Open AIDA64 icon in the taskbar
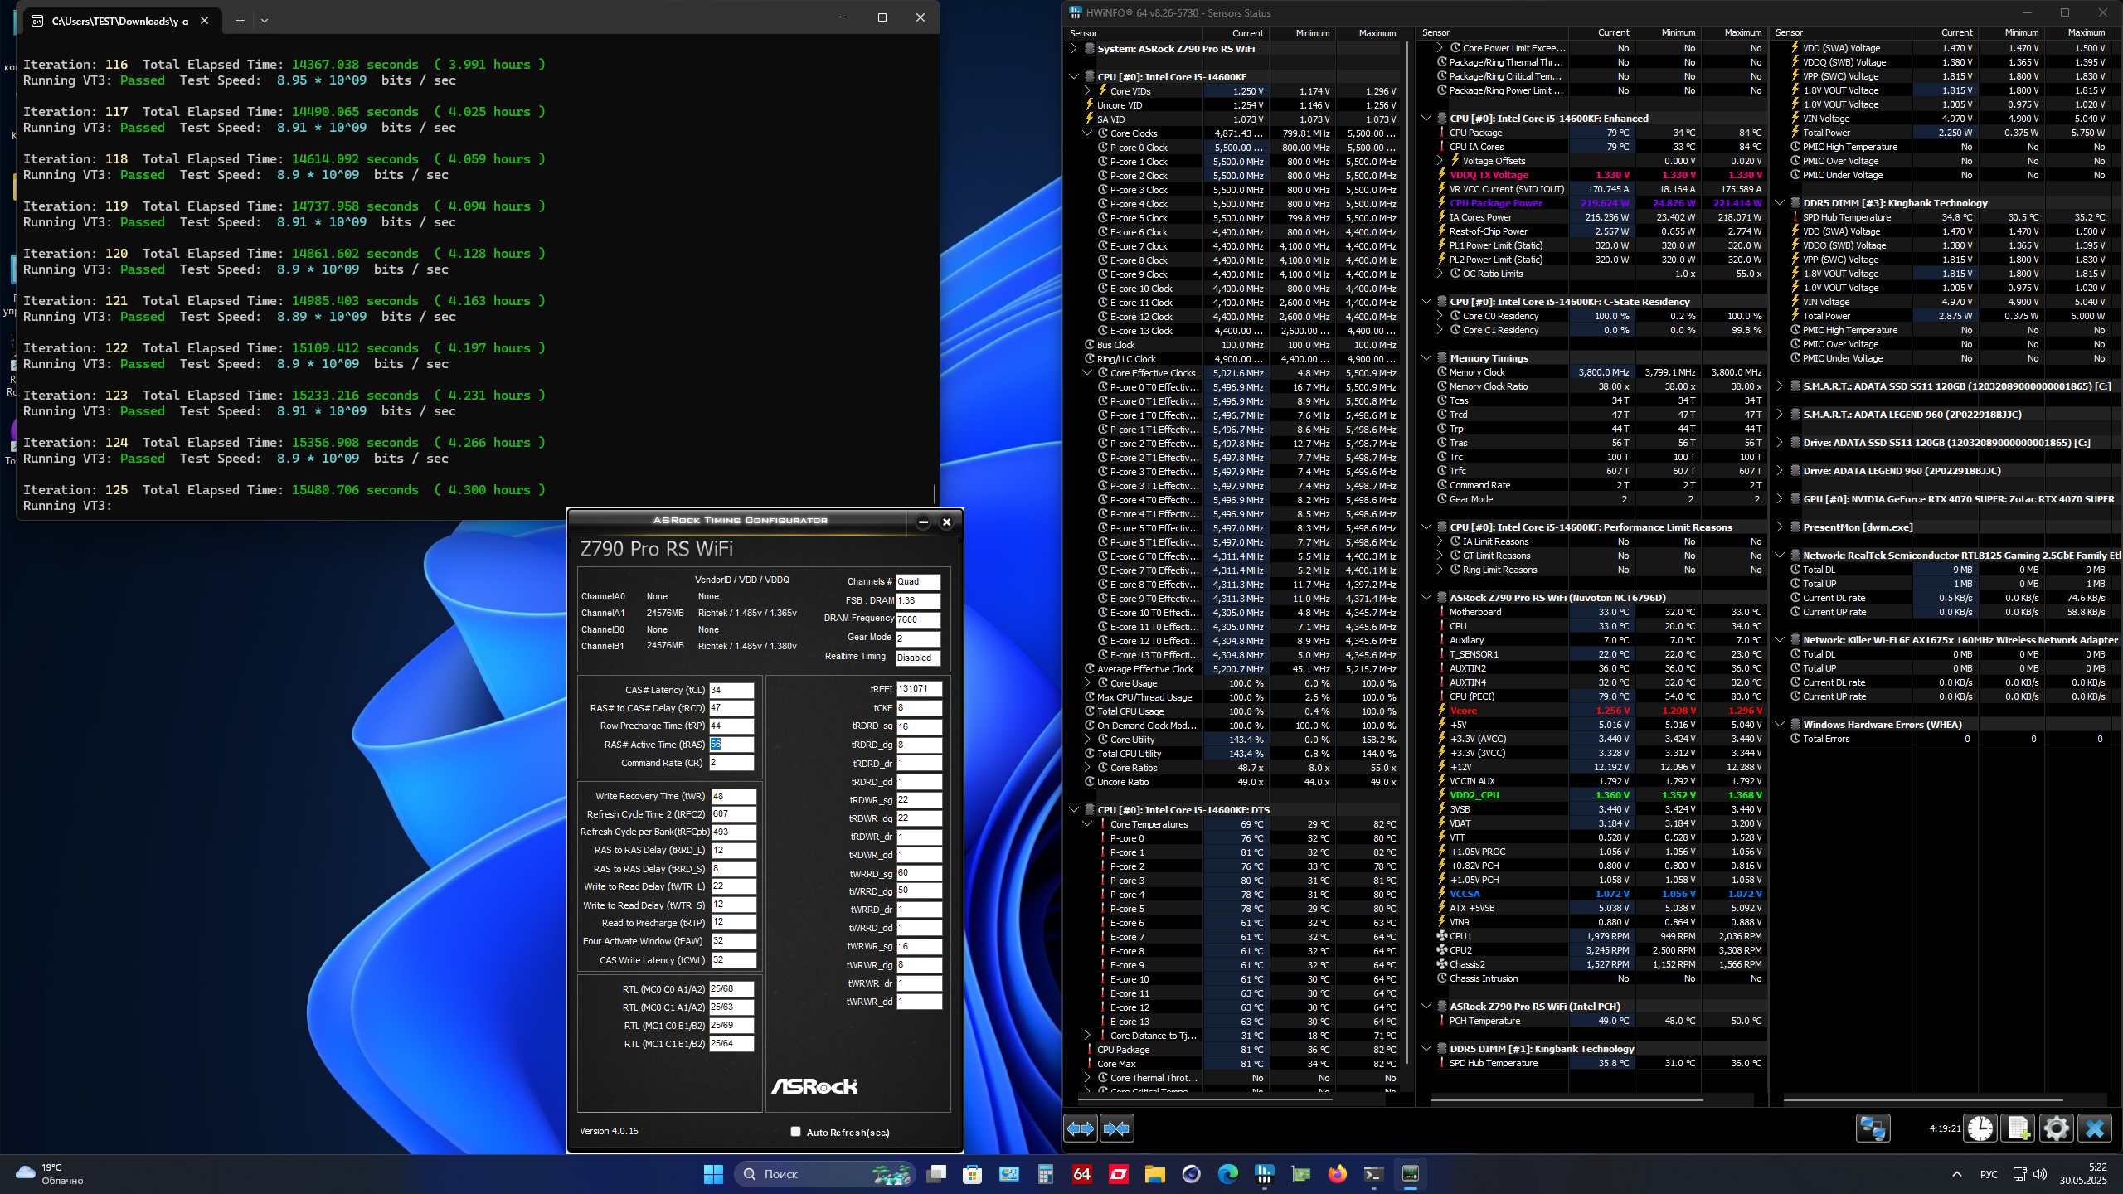 [1081, 1174]
